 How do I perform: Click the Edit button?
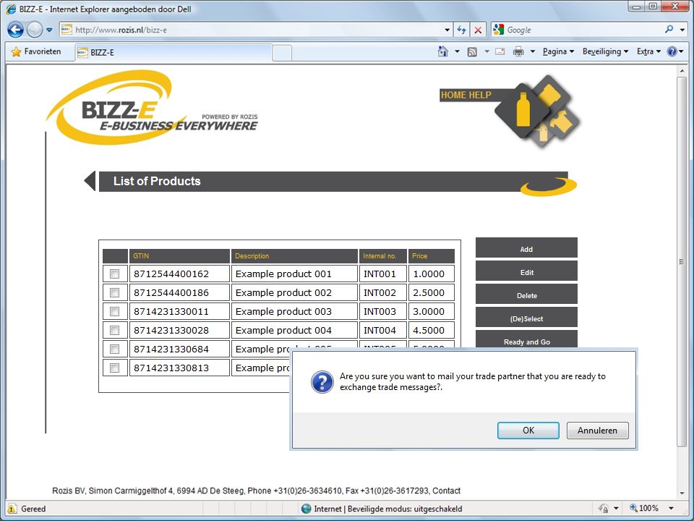(x=526, y=271)
